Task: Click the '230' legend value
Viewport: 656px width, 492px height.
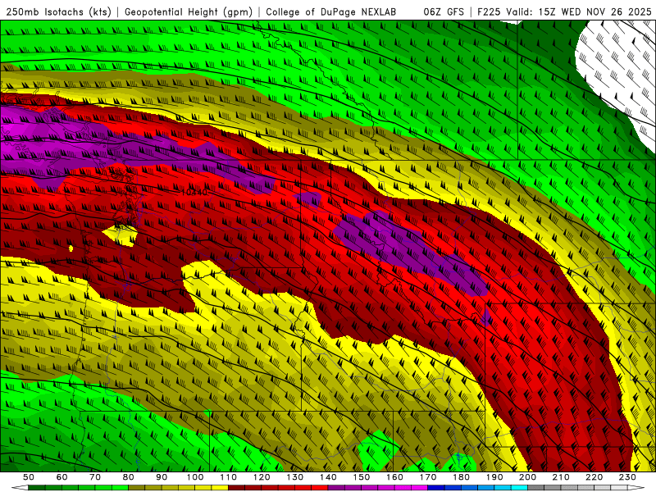Action: coord(627,477)
